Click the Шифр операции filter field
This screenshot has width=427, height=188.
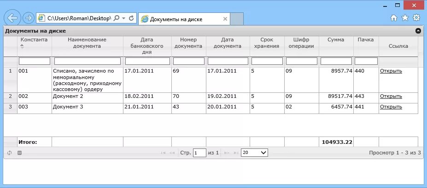click(x=302, y=61)
